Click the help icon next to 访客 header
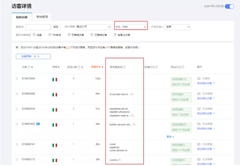The width and height of the screenshot is (240, 166). [x=29, y=67]
